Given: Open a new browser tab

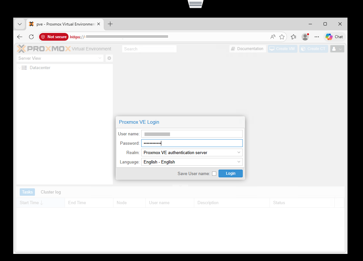Looking at the screenshot, I should coord(110,24).
